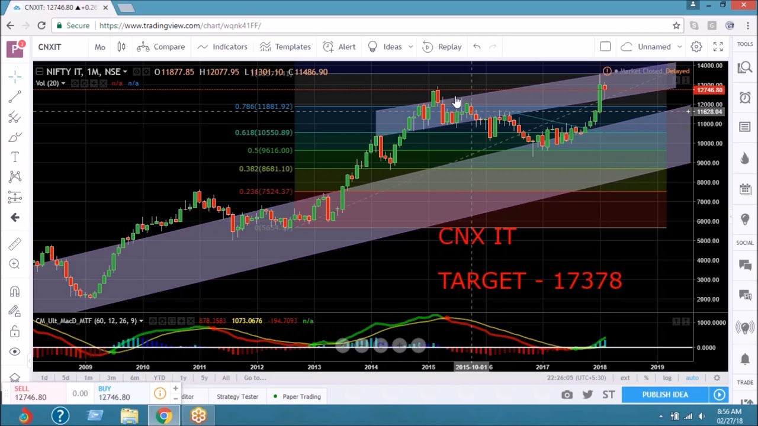The image size is (758, 426).
Task: Open the pitchfork drawing tools
Action: pos(15,117)
